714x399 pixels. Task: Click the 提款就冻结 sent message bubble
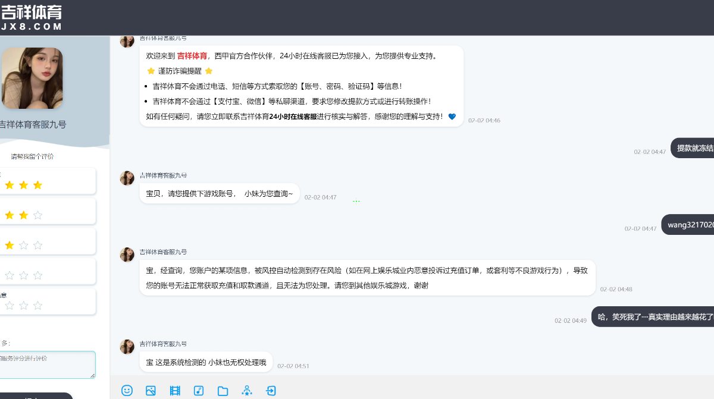click(x=693, y=148)
